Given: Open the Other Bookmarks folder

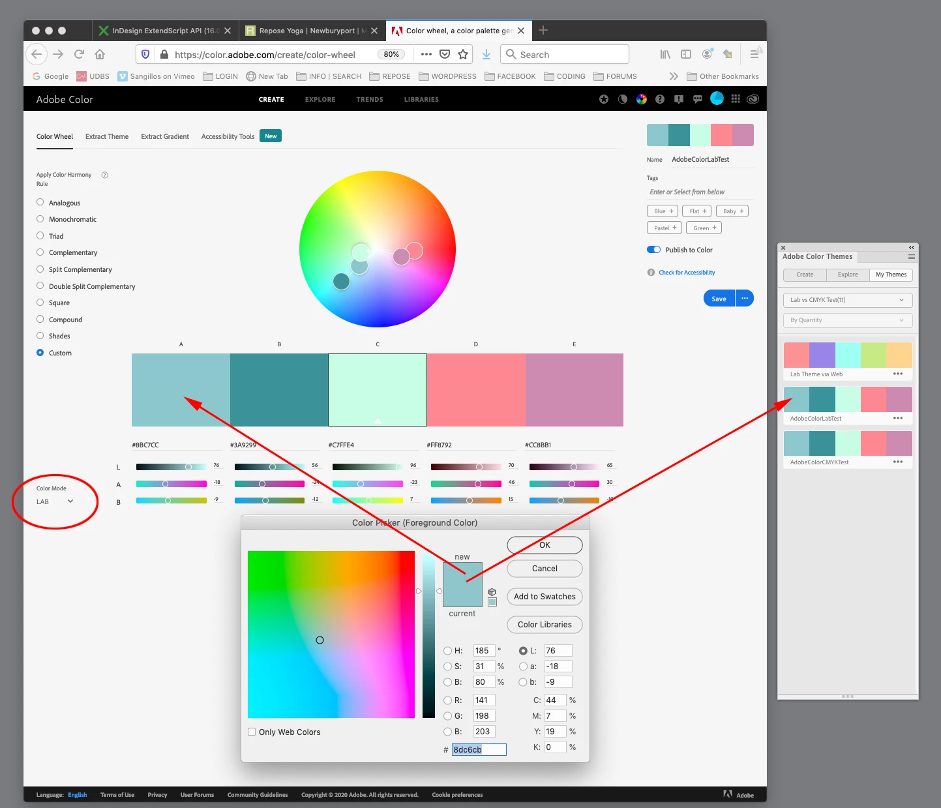Looking at the screenshot, I should click(x=723, y=76).
